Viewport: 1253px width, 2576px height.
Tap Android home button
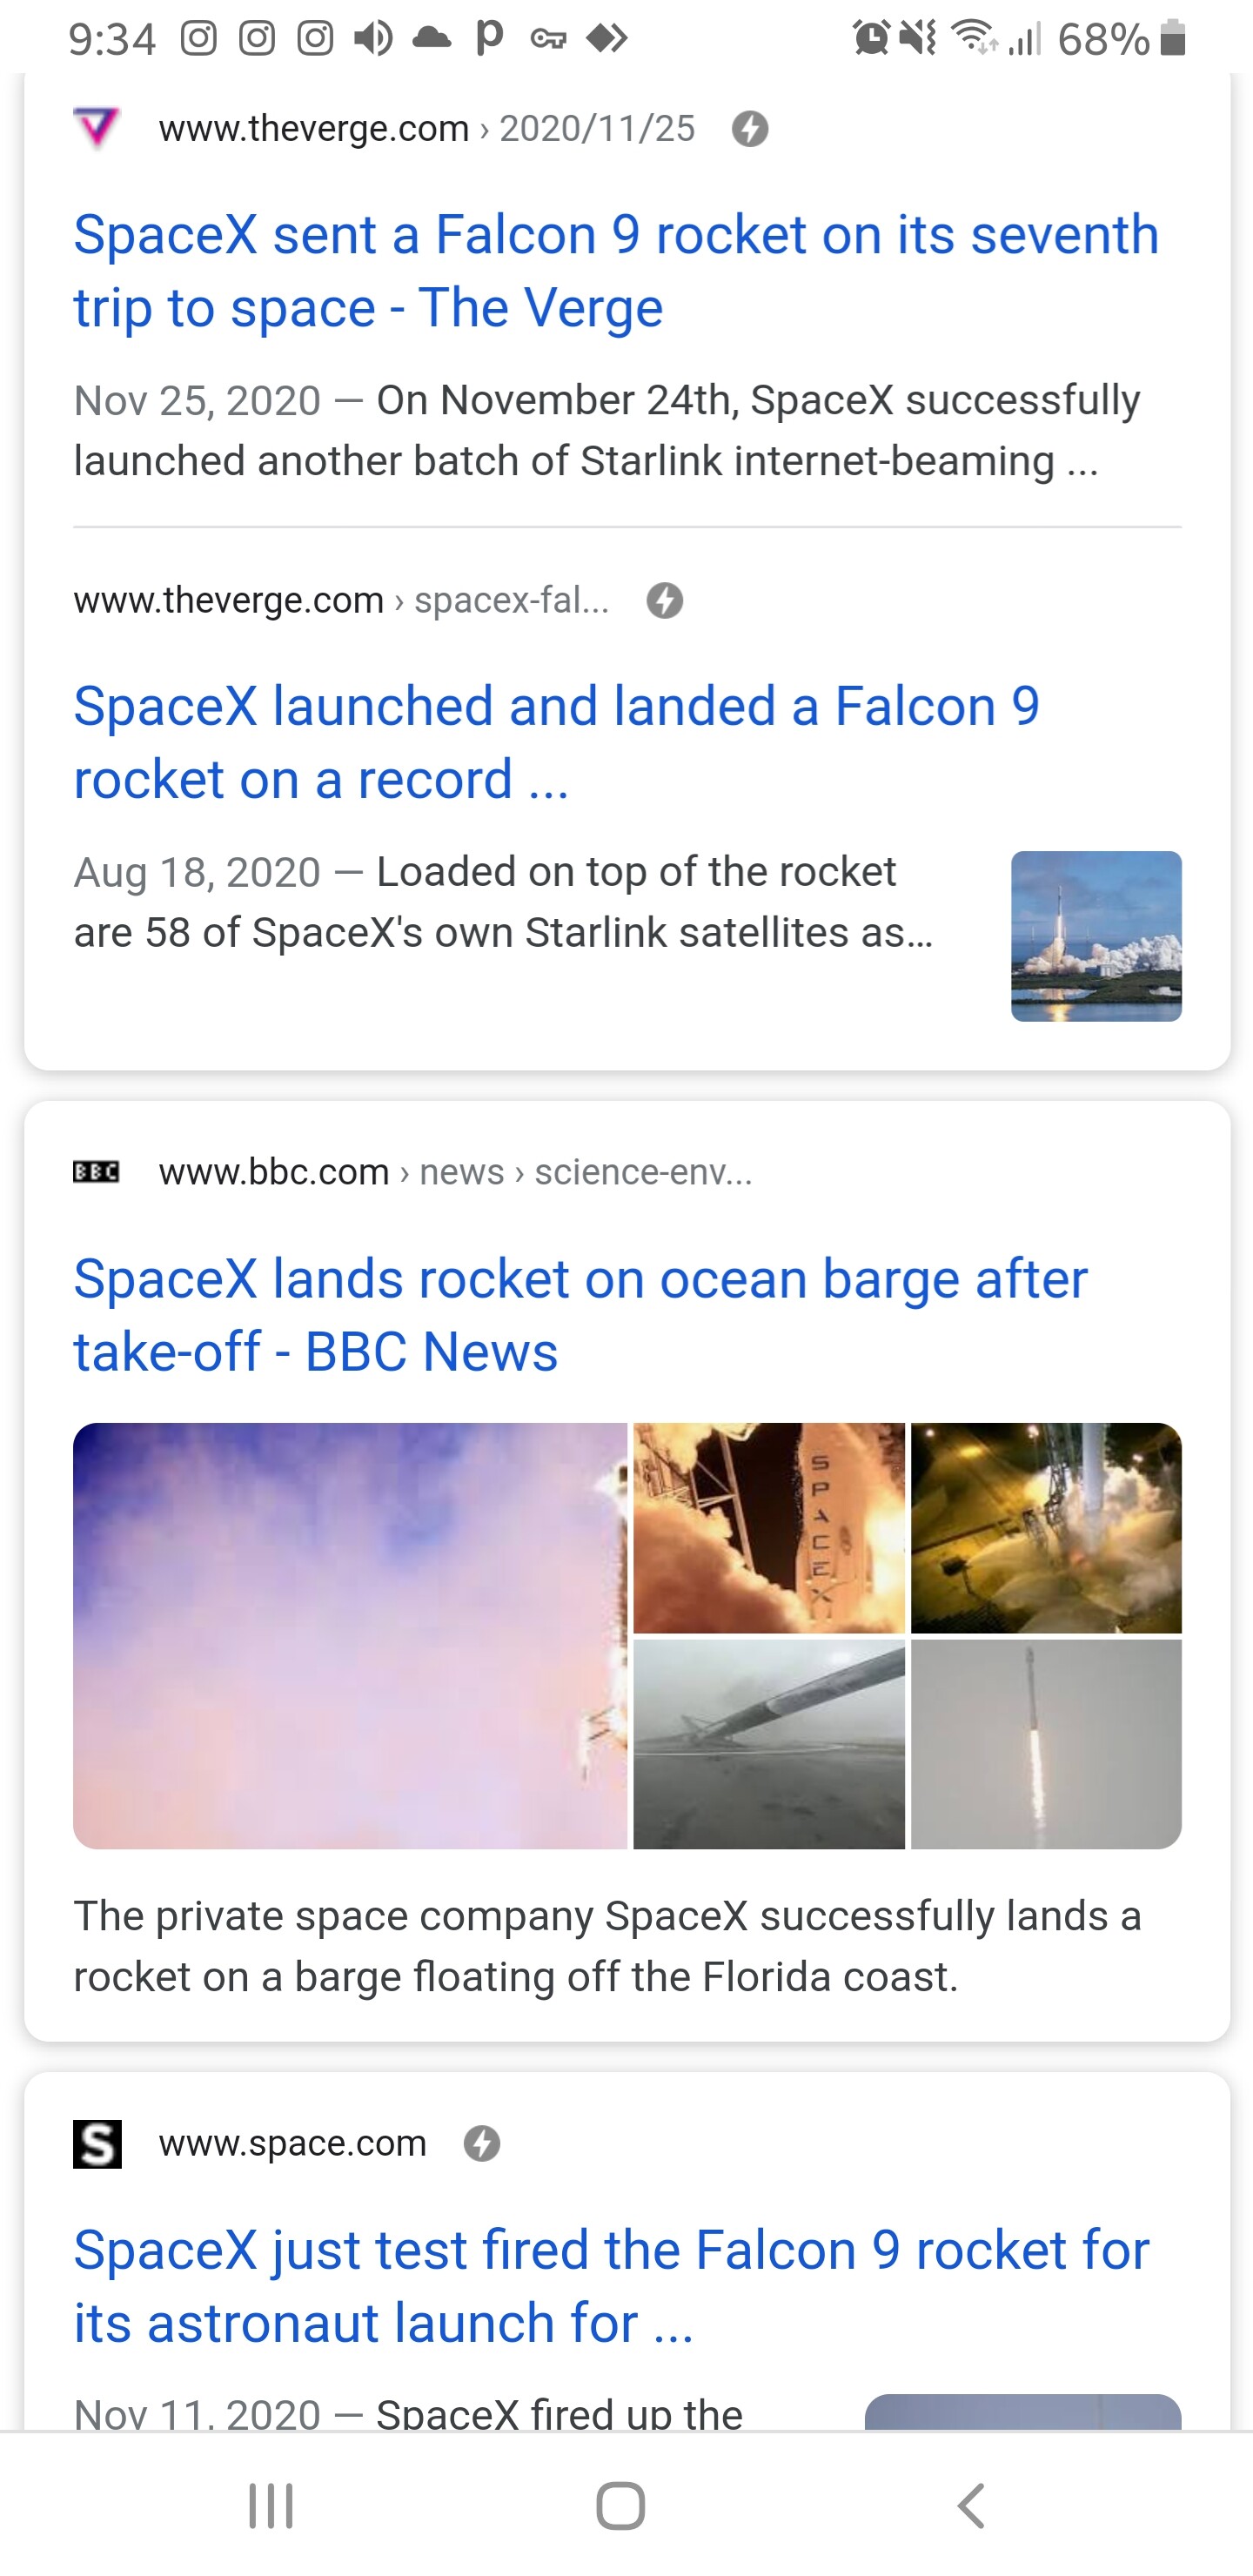[x=620, y=2506]
